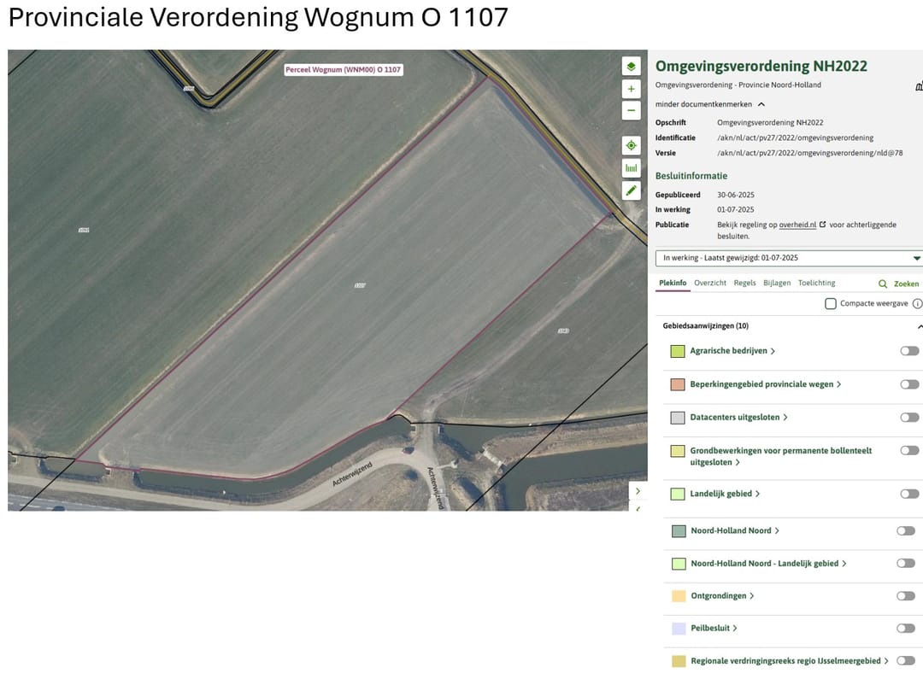Click the Ontgrondingen color swatch

point(679,596)
